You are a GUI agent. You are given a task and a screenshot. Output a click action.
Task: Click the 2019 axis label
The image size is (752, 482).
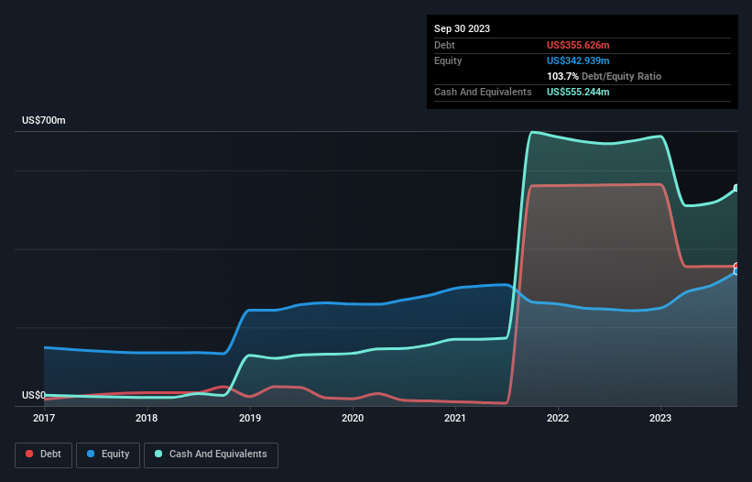coord(250,418)
